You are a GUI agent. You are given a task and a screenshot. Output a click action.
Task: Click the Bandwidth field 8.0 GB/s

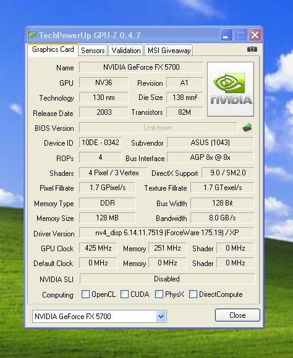[223, 218]
